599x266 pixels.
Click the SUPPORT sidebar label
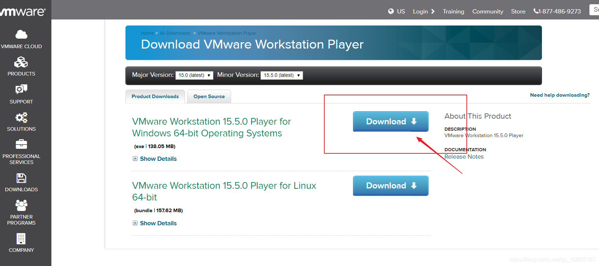tap(21, 102)
